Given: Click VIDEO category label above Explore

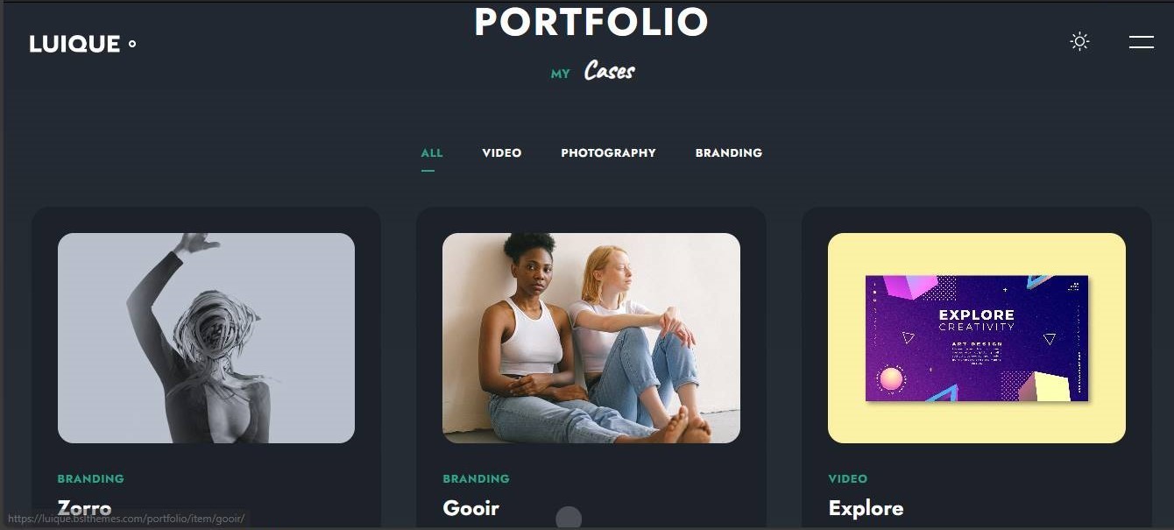Looking at the screenshot, I should point(848,478).
